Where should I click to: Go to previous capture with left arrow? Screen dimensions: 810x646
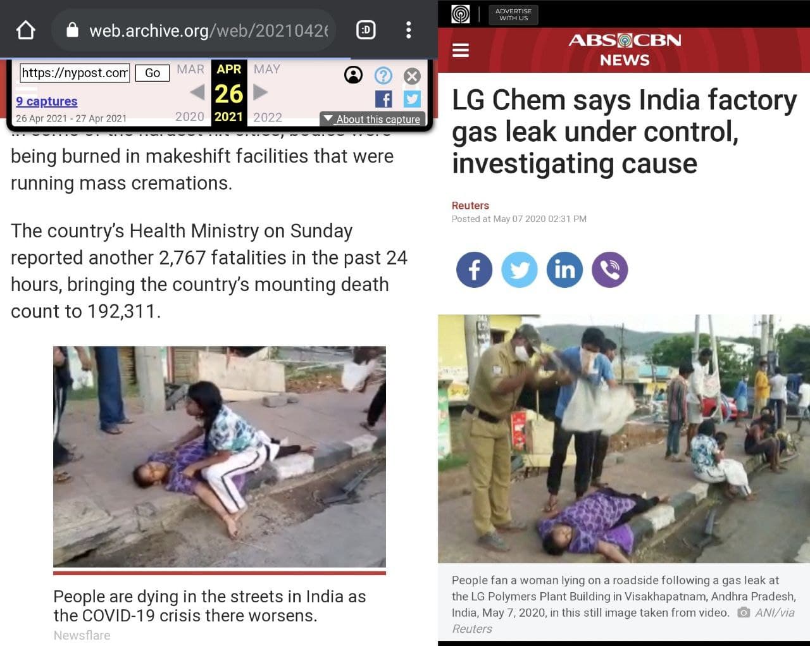click(x=197, y=92)
